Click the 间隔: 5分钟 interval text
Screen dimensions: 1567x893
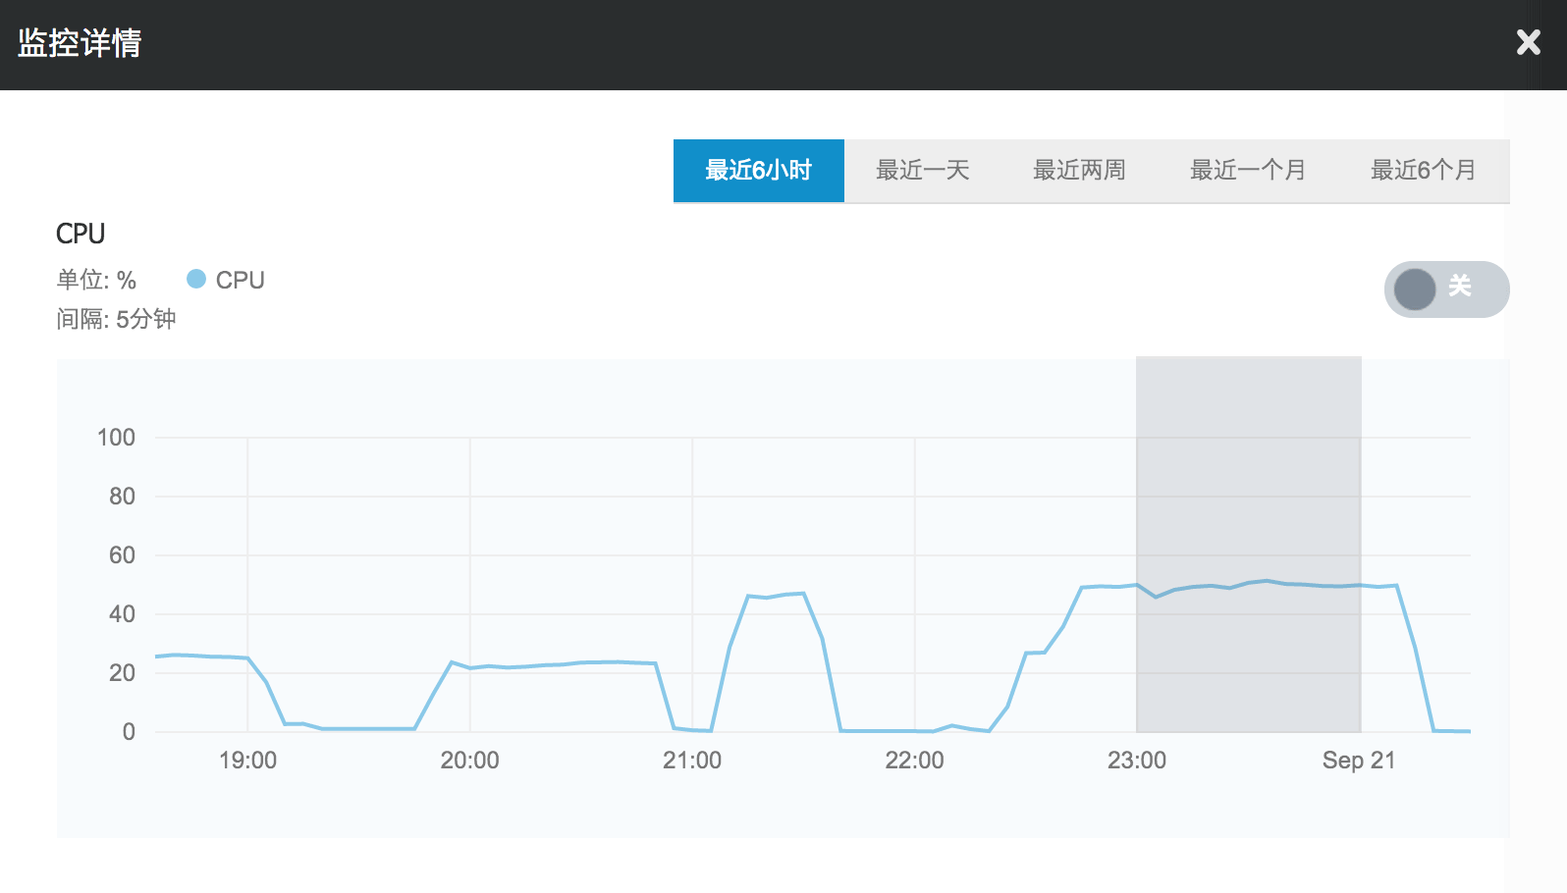[116, 319]
